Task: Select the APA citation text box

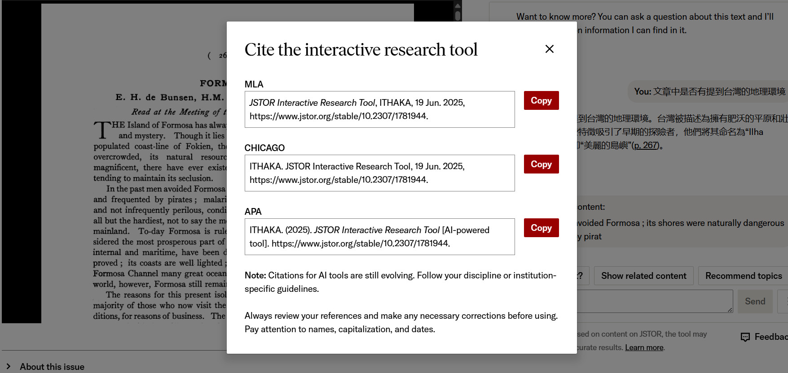Action: point(379,237)
